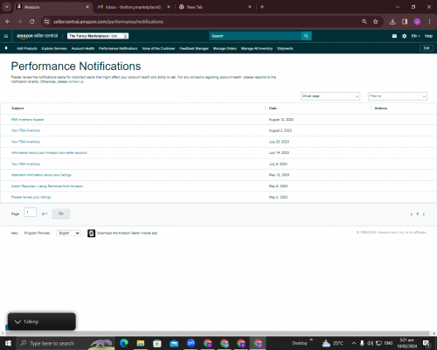Open the Chrome profile avatar
This screenshot has width=437, height=350.
click(417, 22)
